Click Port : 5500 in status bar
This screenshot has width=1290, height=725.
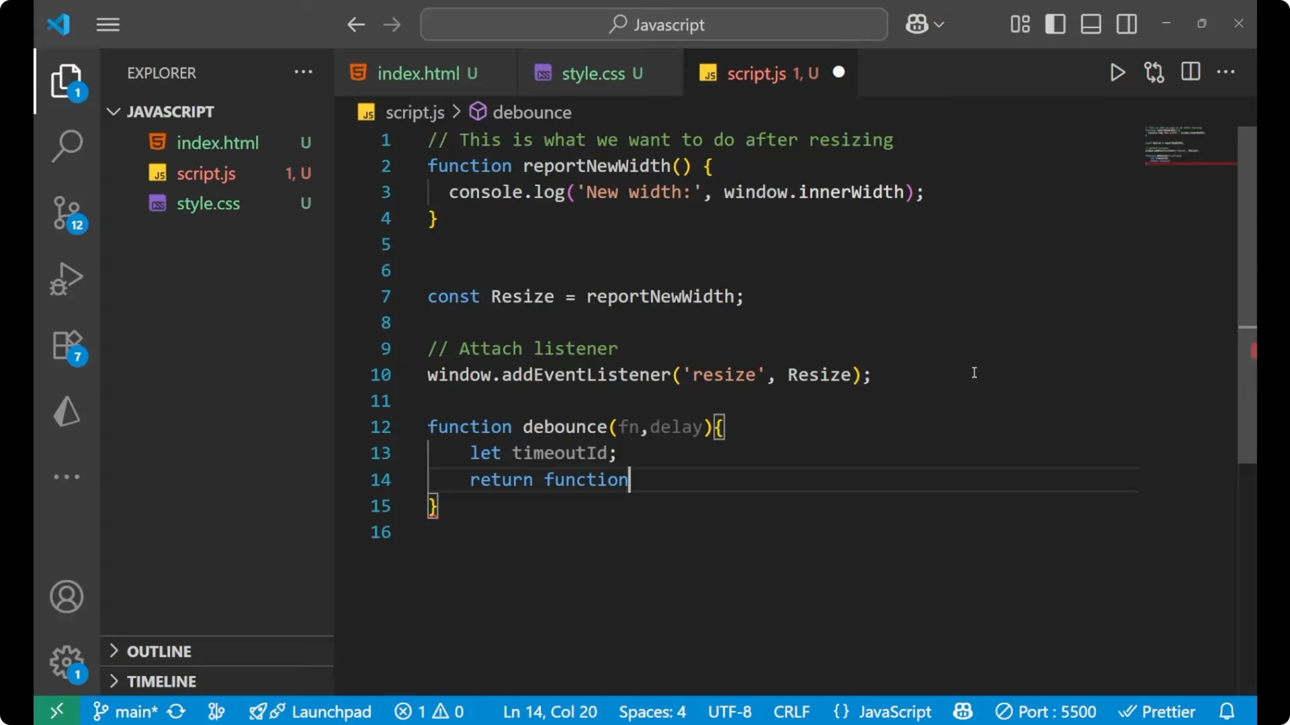click(1045, 711)
